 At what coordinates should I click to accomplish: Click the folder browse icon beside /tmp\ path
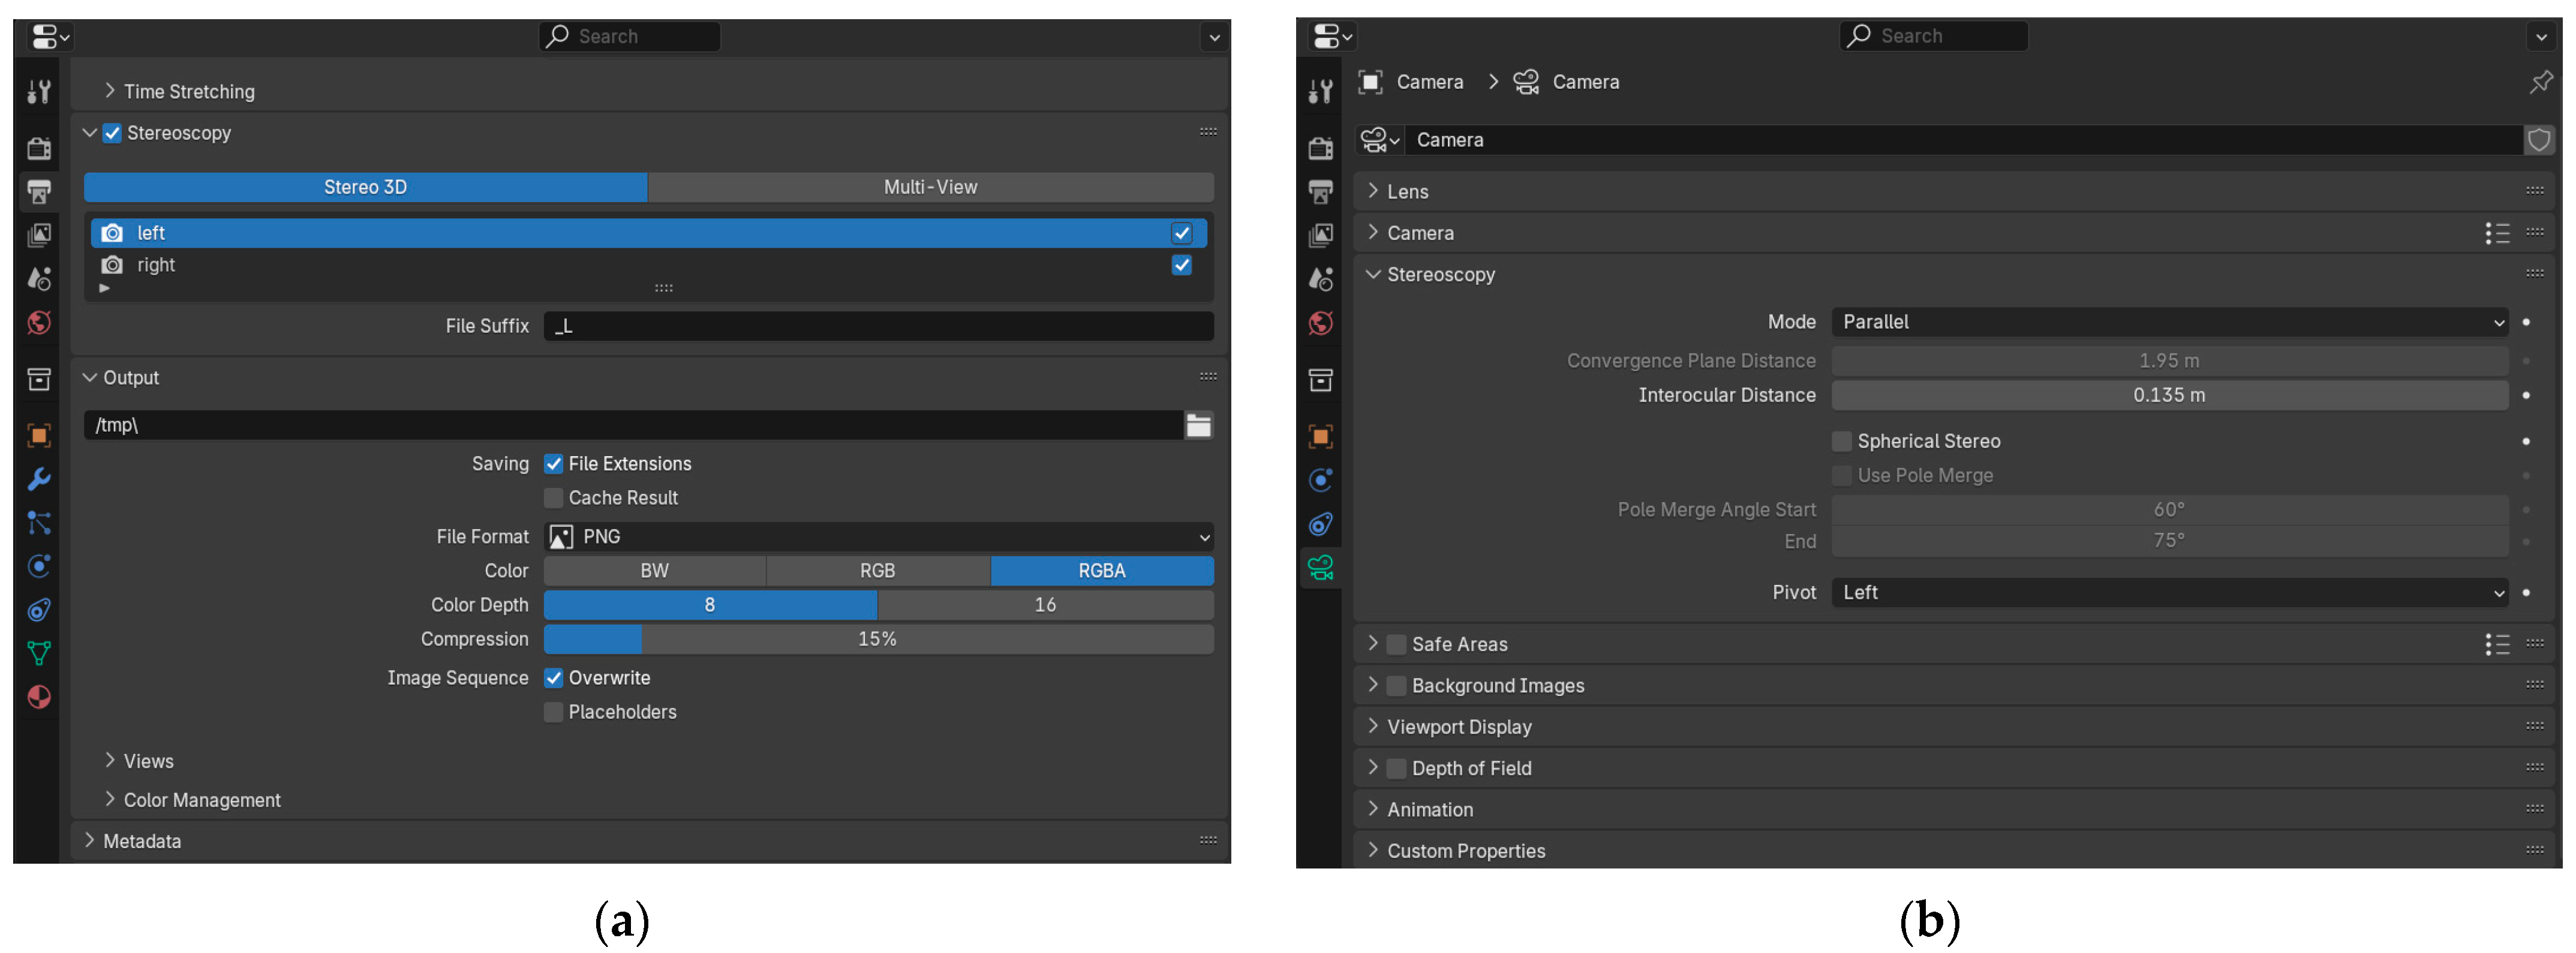[x=1198, y=426]
